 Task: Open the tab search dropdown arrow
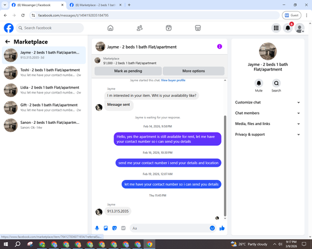click(5, 5)
